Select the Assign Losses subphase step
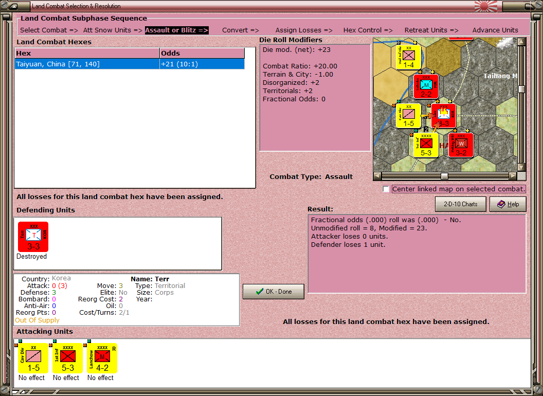This screenshot has height=396, width=543. click(x=304, y=30)
